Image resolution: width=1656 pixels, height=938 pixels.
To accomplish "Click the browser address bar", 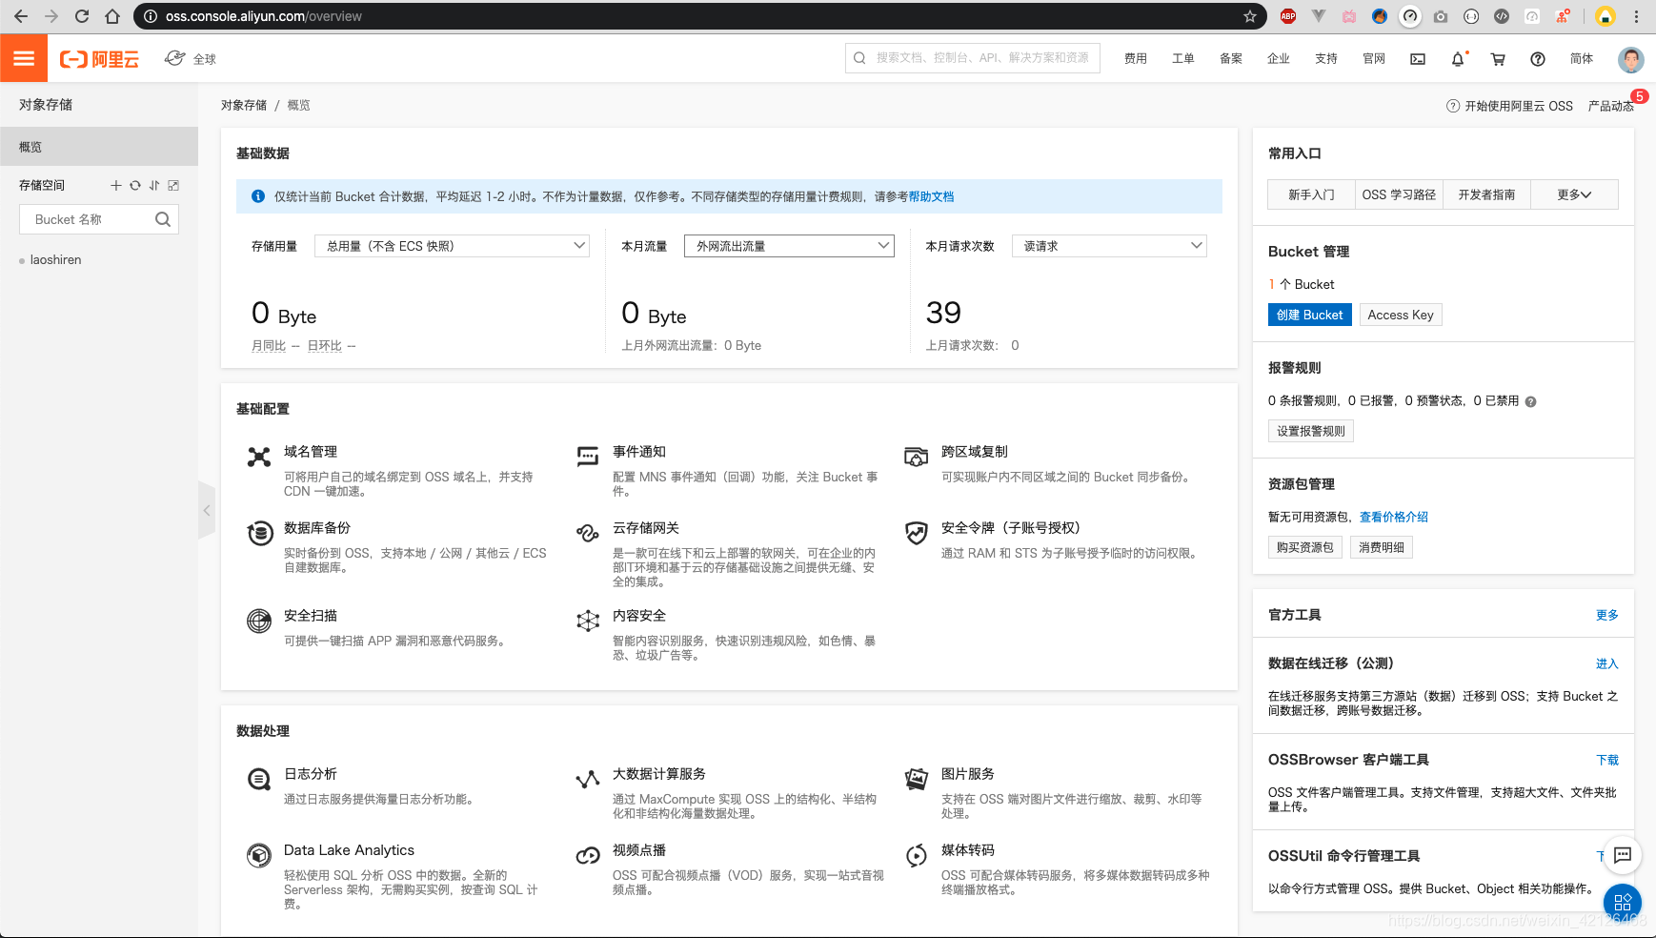I will click(699, 16).
